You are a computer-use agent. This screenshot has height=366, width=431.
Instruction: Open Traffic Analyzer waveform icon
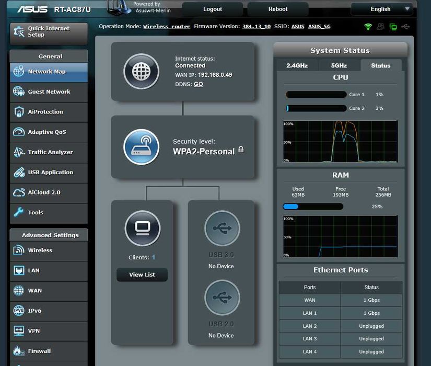click(x=19, y=152)
